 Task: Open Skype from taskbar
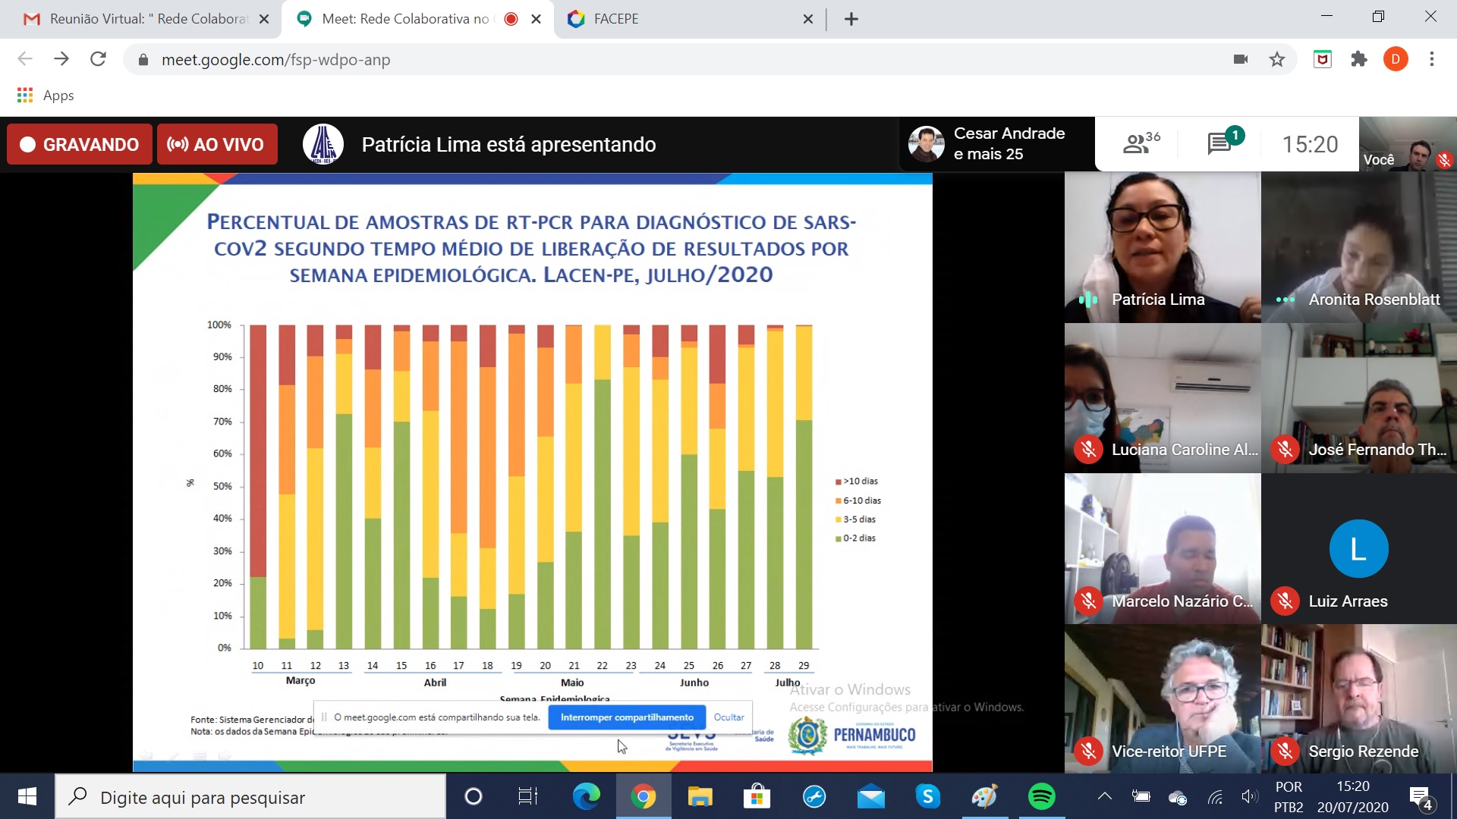click(x=928, y=797)
